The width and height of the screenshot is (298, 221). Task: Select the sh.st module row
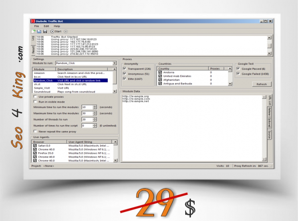71,84
